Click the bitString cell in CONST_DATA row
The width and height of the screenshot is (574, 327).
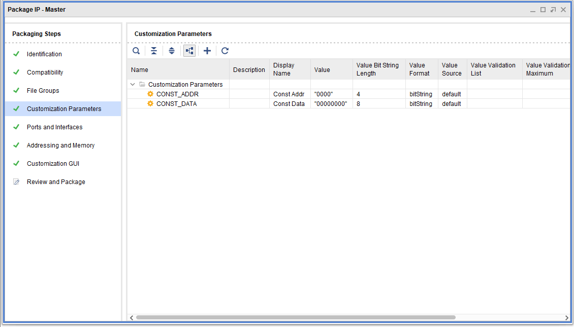click(421, 104)
